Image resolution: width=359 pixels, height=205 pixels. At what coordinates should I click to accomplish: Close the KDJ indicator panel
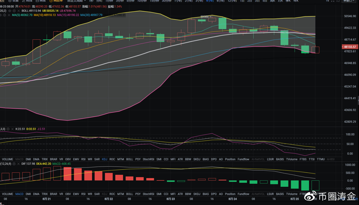[12, 129]
